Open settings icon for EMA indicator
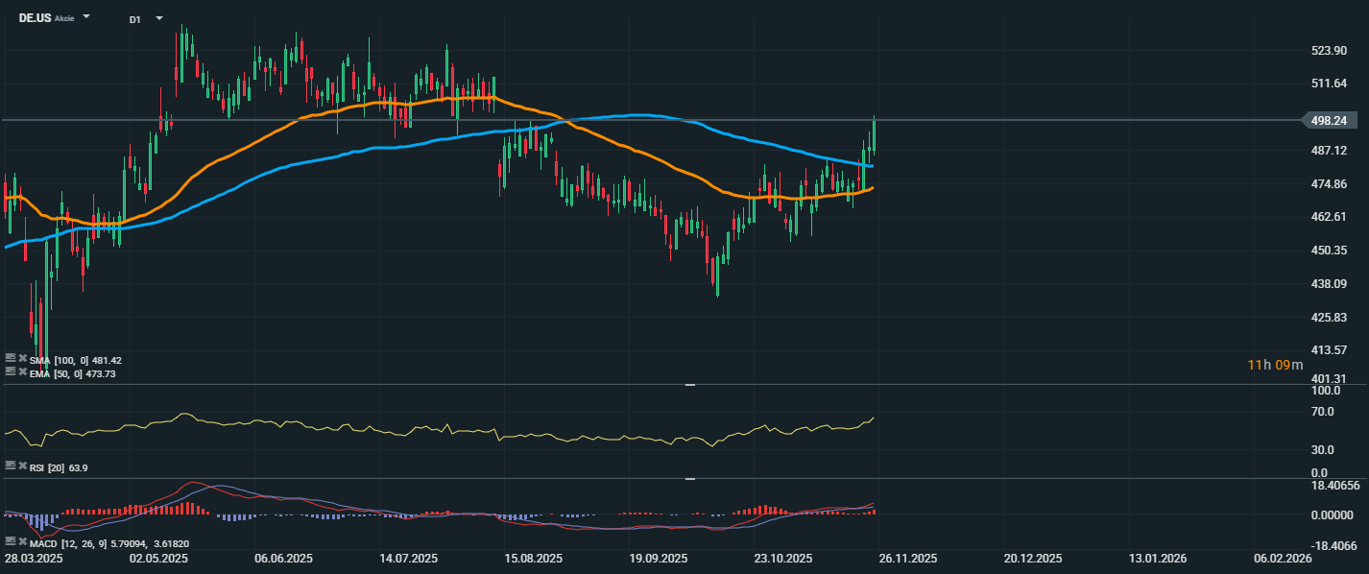Image resolution: width=1369 pixels, height=574 pixels. (10, 372)
